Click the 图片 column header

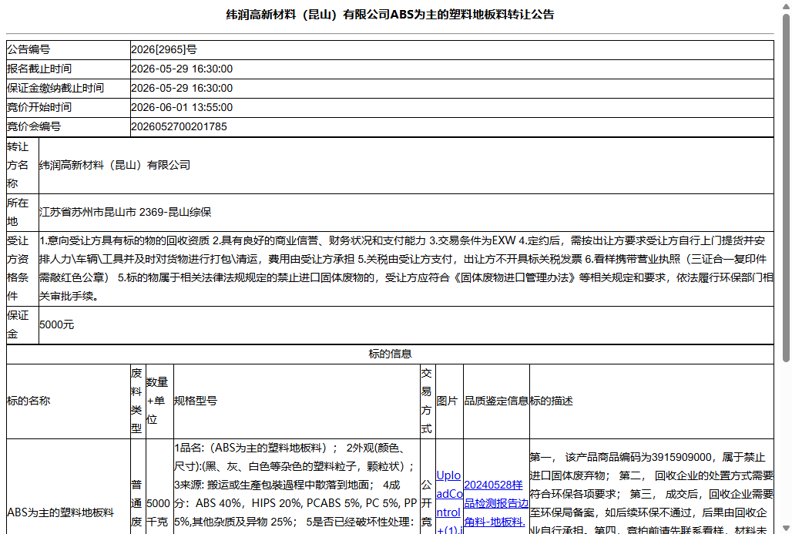[449, 401]
